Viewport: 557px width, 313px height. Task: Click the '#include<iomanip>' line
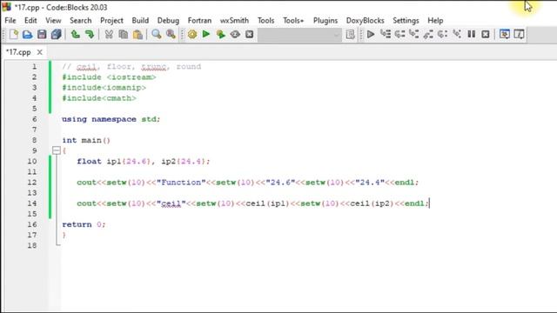pos(104,88)
